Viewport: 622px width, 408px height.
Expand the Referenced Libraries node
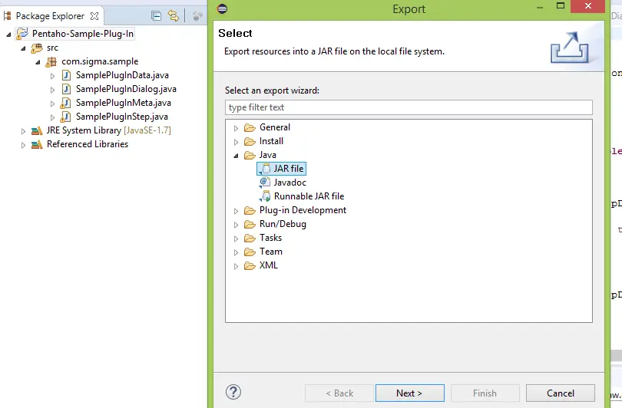click(23, 146)
